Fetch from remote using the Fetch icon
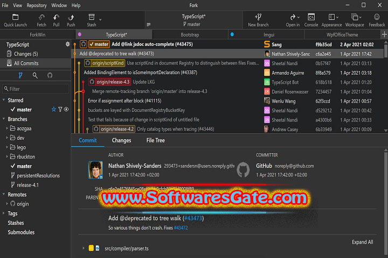The image size is (388, 258). [41, 20]
